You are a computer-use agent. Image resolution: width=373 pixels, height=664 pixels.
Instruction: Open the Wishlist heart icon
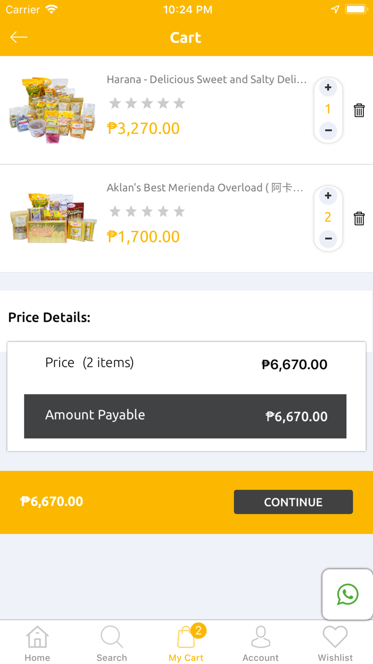coord(335,636)
